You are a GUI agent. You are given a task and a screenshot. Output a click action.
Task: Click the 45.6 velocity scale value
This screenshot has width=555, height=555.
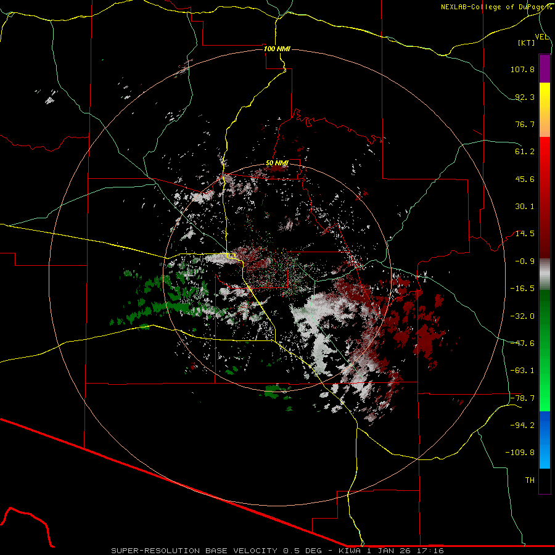point(525,179)
